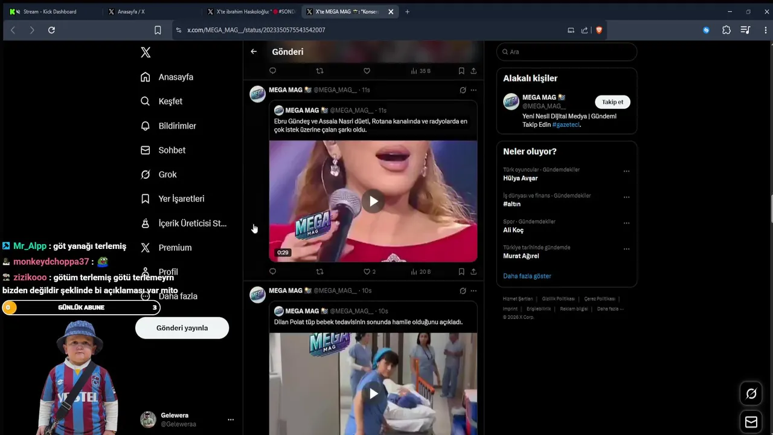Screen dimensions: 773x435
Task: Open options for the Ali Koç trend
Action: coord(626,223)
